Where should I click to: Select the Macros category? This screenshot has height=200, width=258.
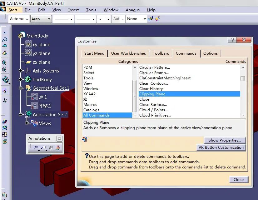pos(90,104)
